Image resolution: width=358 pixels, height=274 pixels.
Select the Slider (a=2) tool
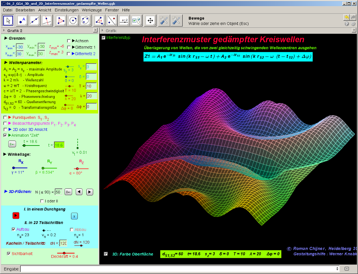[124, 20]
